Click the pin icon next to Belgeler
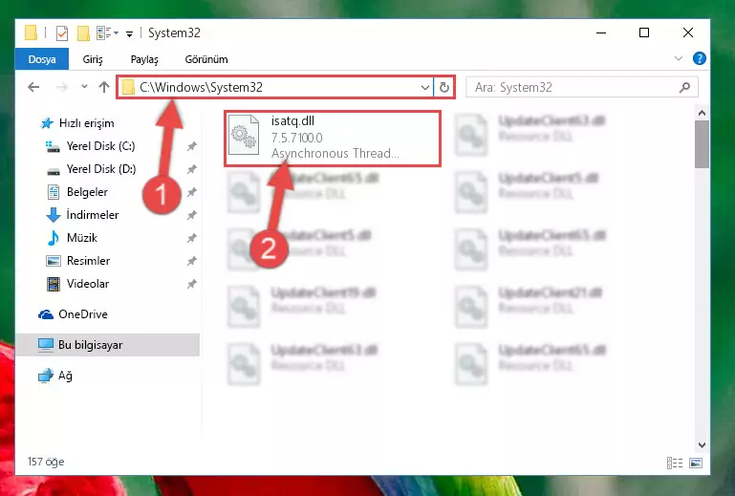 click(x=191, y=192)
